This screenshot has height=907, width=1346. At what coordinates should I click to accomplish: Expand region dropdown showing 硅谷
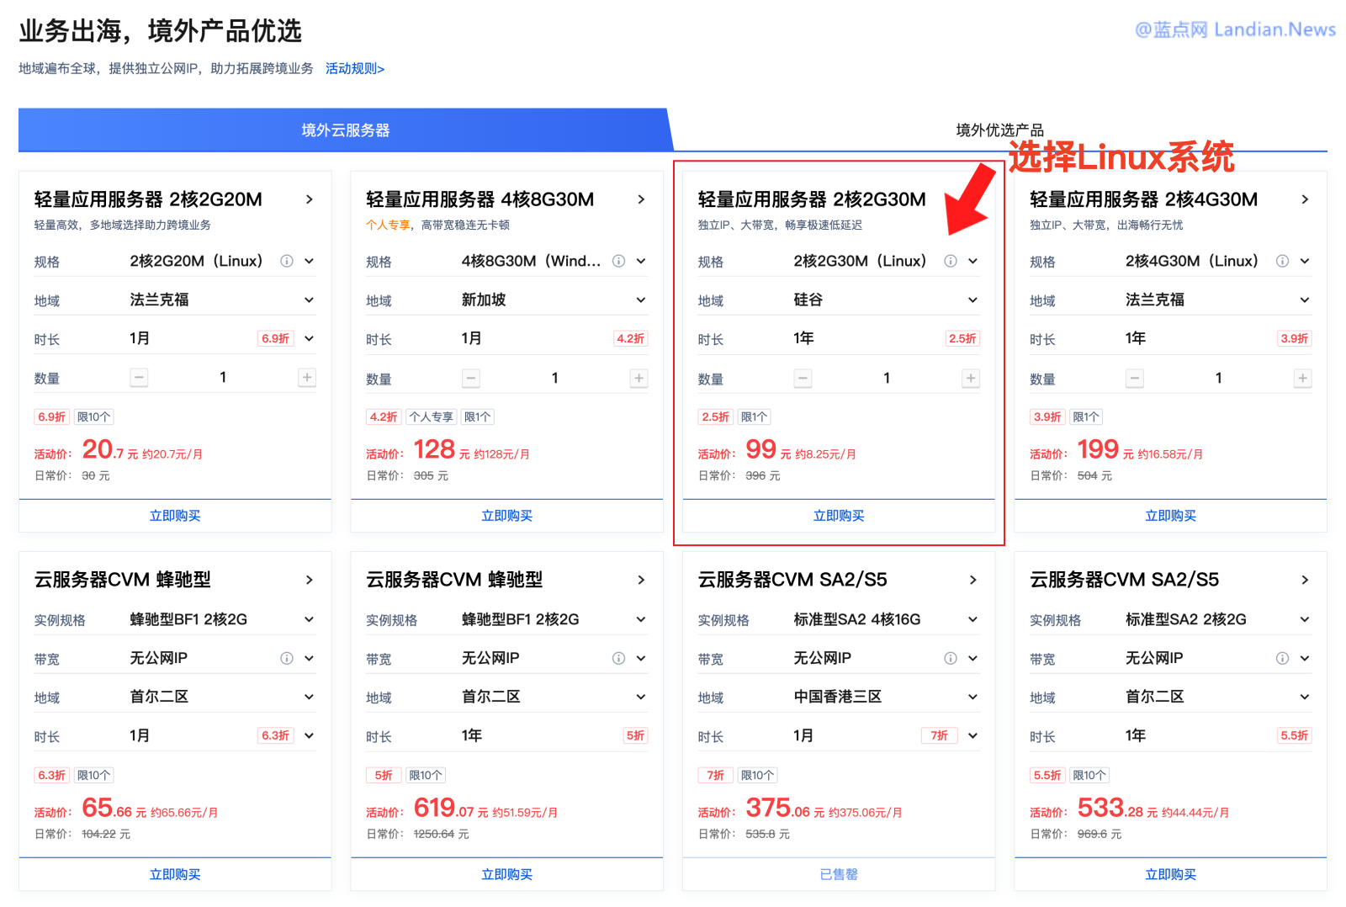[972, 300]
